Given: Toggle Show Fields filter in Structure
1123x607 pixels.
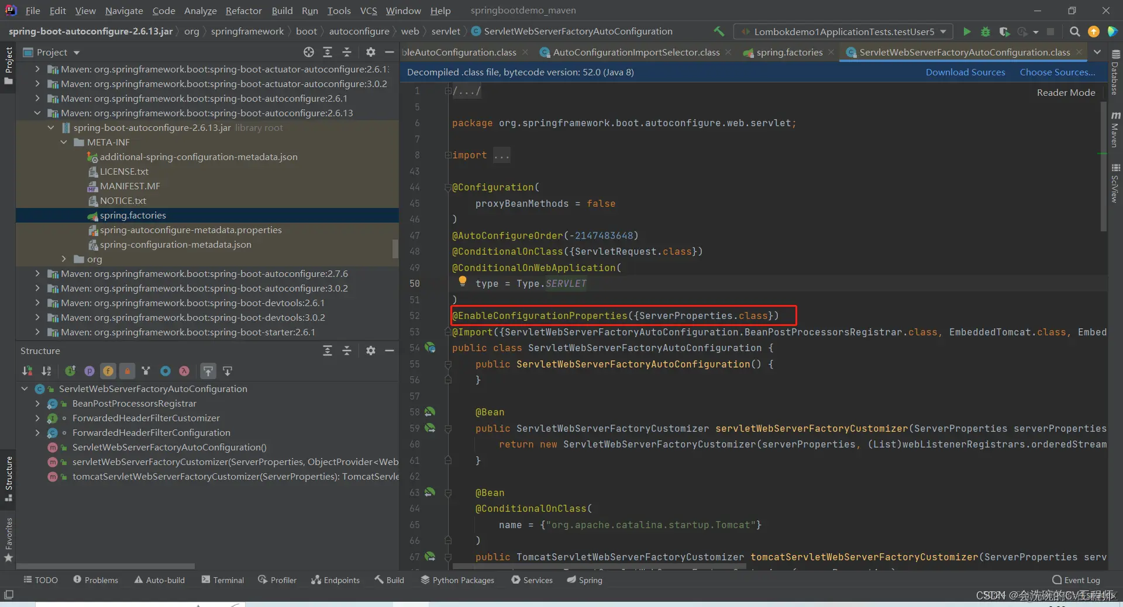Looking at the screenshot, I should pos(108,371).
